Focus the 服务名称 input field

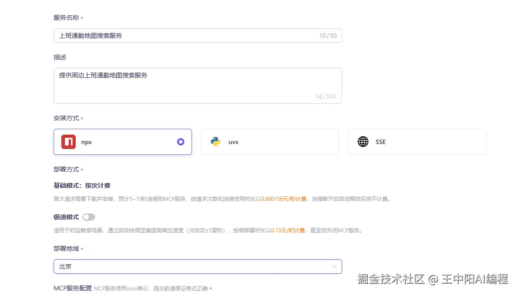coord(198,36)
